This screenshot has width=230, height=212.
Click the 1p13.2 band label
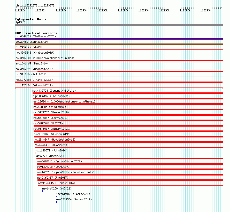click(20, 22)
